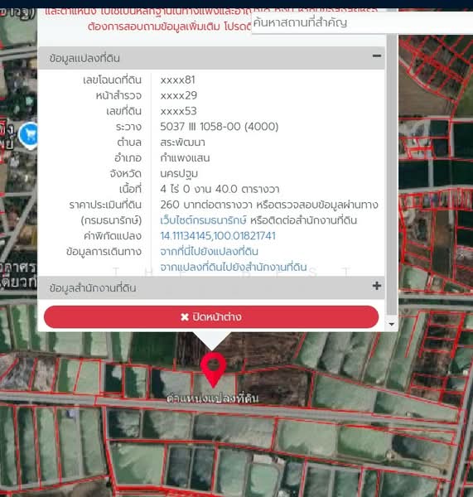
Task: Select the เลขที่ดิน value xxxx53
Action: tap(178, 111)
